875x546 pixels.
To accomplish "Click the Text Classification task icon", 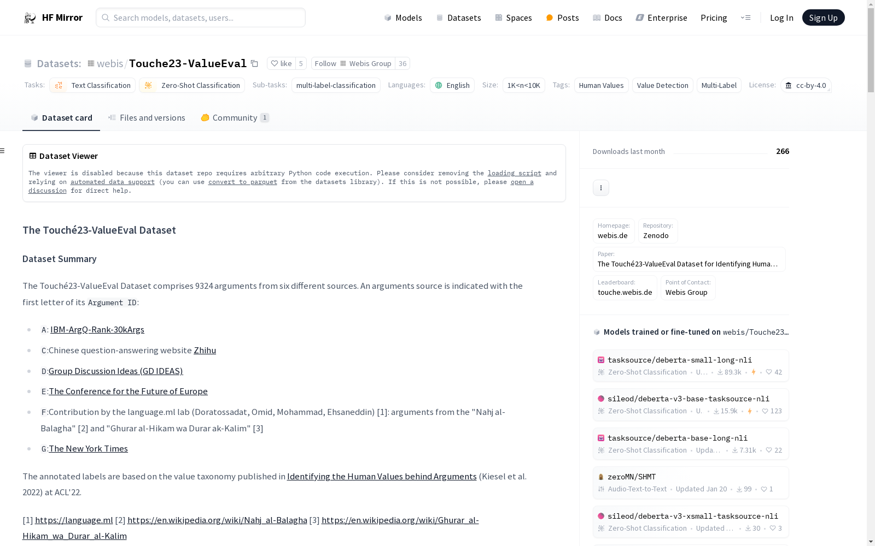I will pyautogui.click(x=59, y=85).
